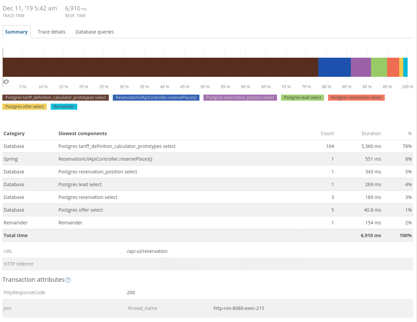Click the total 6,910 ms table value
Image resolution: width=417 pixels, height=322 pixels.
click(371, 235)
